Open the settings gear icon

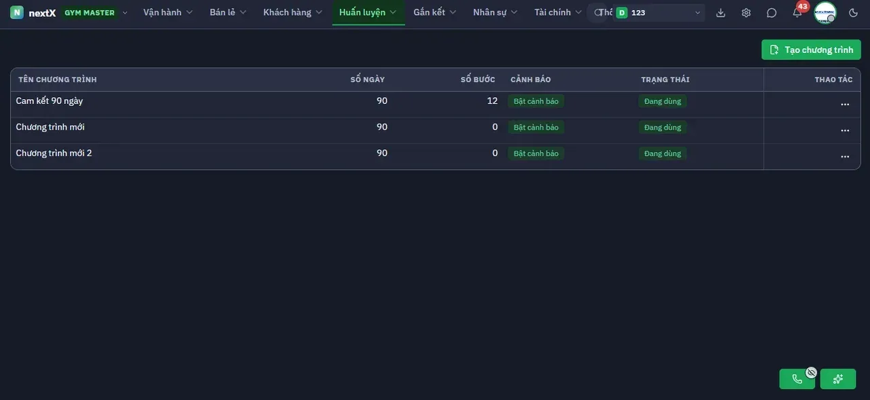(x=746, y=13)
